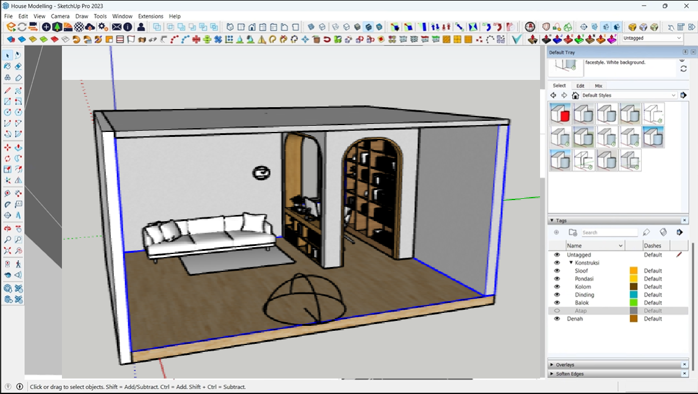Click the Styles home icon

click(x=575, y=95)
